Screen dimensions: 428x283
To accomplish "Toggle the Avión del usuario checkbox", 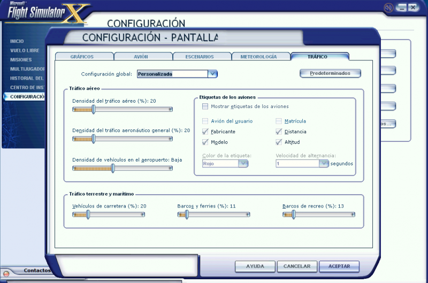I will [205, 121].
